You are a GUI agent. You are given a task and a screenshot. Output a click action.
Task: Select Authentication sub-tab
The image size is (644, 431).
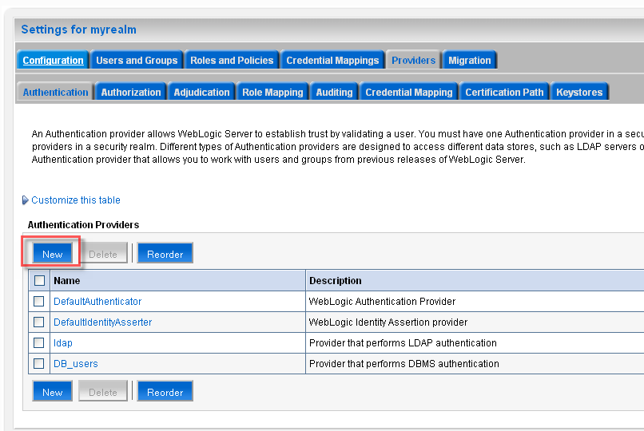click(x=55, y=93)
